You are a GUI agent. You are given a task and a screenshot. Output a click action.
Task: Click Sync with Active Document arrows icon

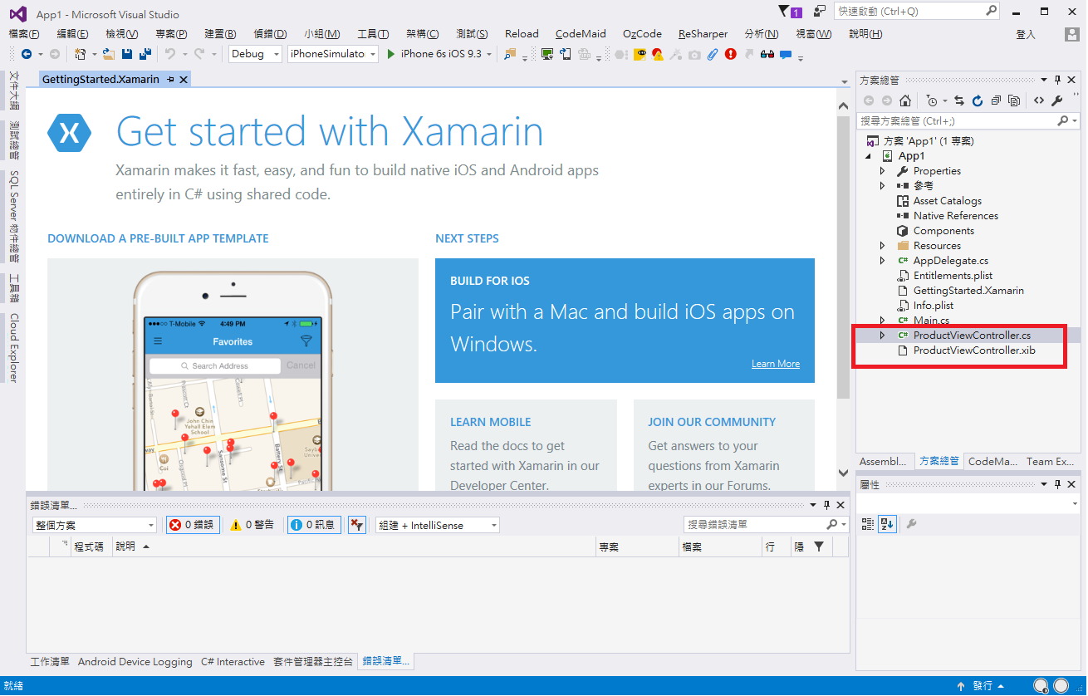pos(959,100)
